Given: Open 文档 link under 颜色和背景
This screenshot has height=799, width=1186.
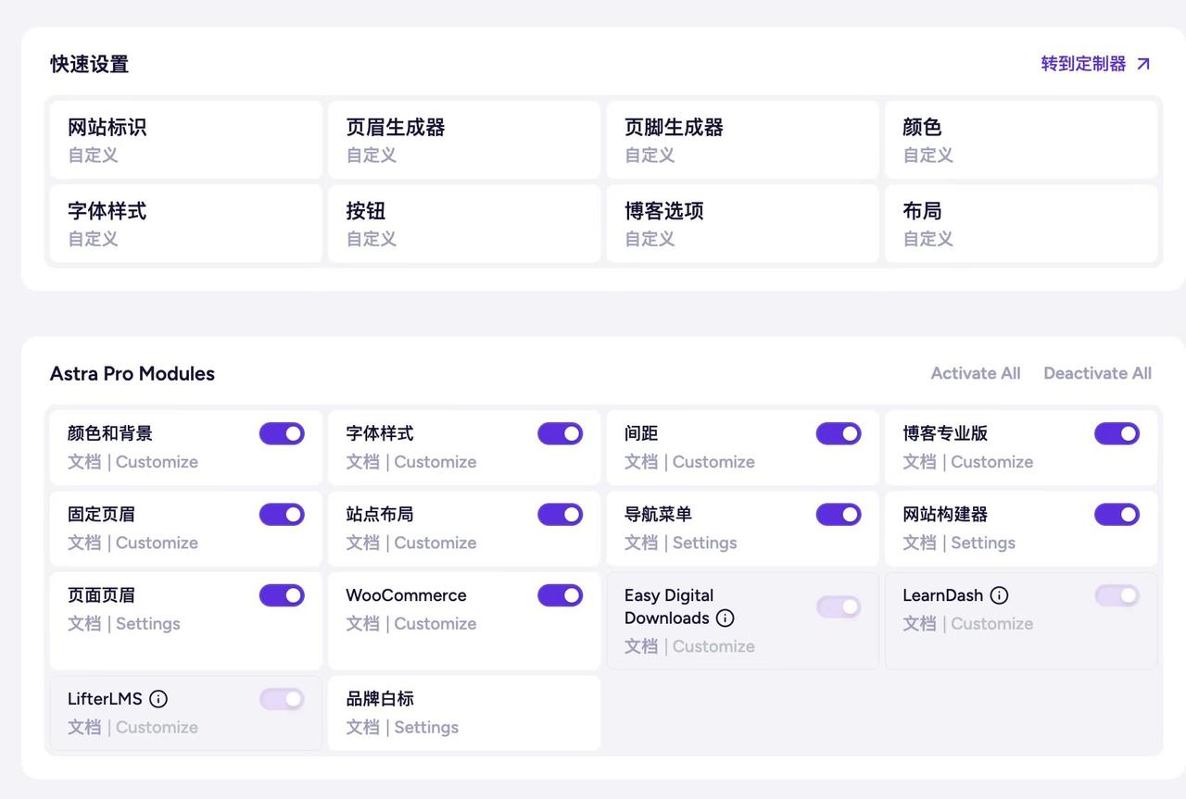Looking at the screenshot, I should coord(84,462).
